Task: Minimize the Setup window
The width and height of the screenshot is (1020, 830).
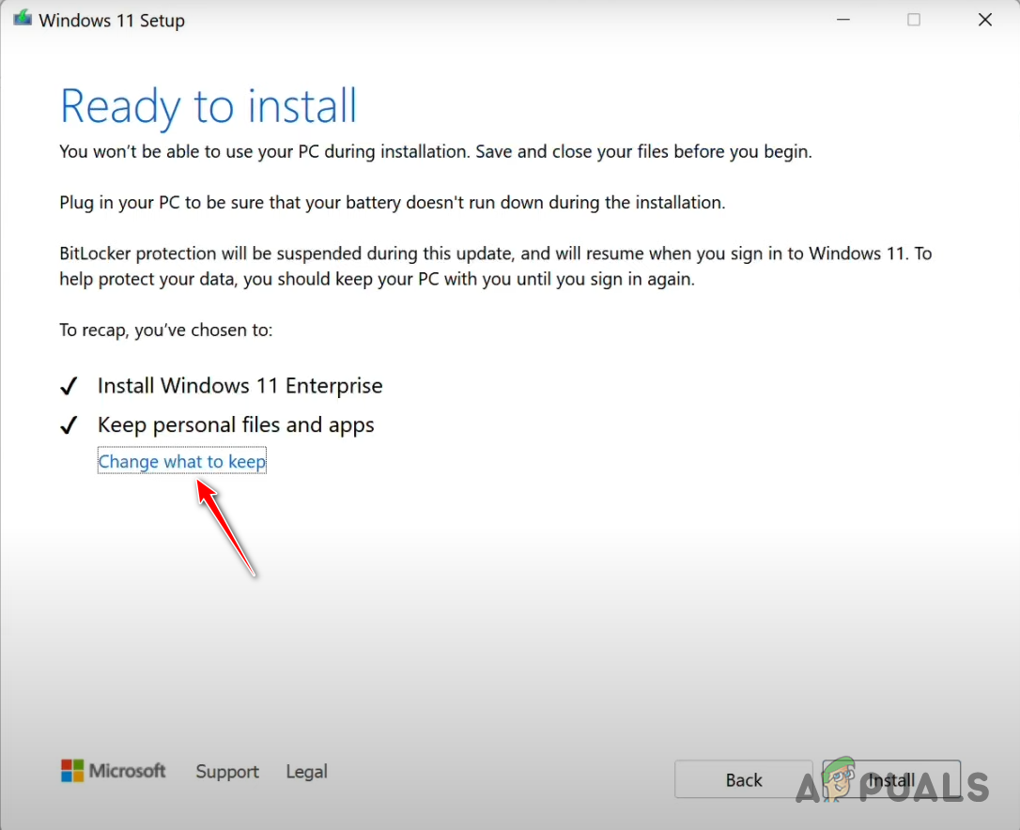Action: [x=843, y=20]
